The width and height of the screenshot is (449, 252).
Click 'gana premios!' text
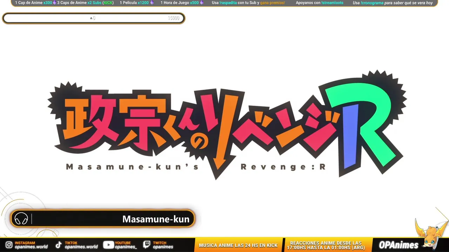click(x=273, y=3)
